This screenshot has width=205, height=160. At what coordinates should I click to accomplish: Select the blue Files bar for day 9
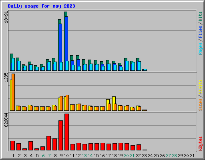(x=60, y=43)
